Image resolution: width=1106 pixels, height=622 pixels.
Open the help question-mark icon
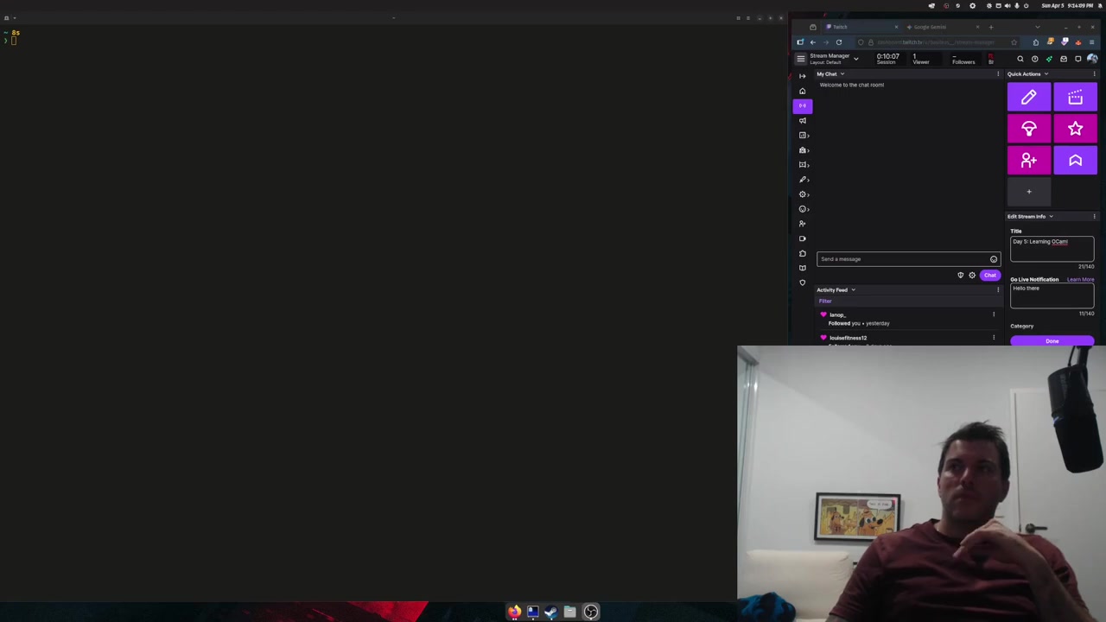point(1034,59)
